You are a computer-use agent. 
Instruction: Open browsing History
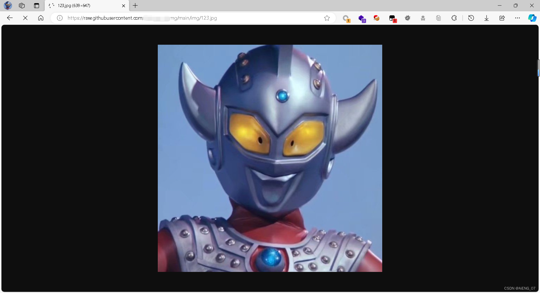471,18
